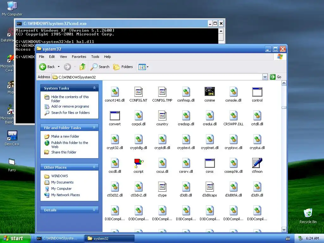Select the CRSWPP.DLL file icon
This screenshot has height=243, width=324.
click(x=233, y=116)
